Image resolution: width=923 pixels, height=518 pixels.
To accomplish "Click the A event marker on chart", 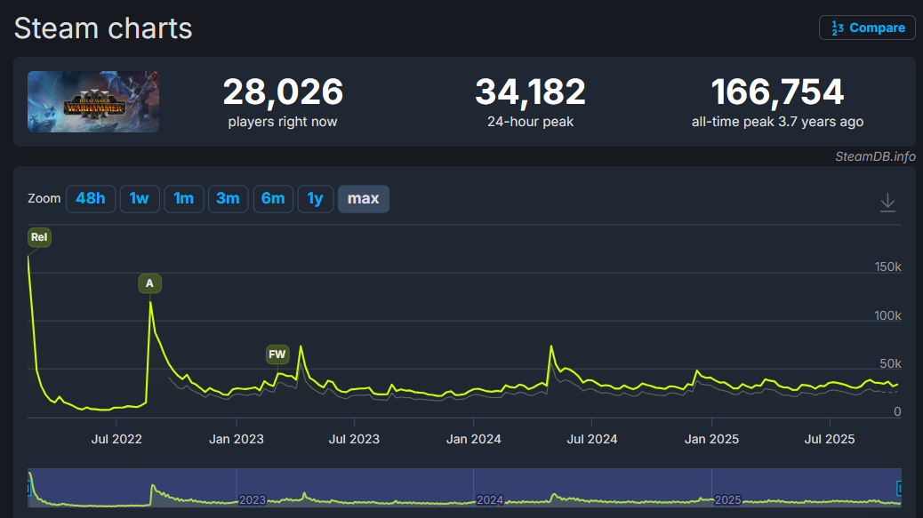I will pyautogui.click(x=149, y=283).
